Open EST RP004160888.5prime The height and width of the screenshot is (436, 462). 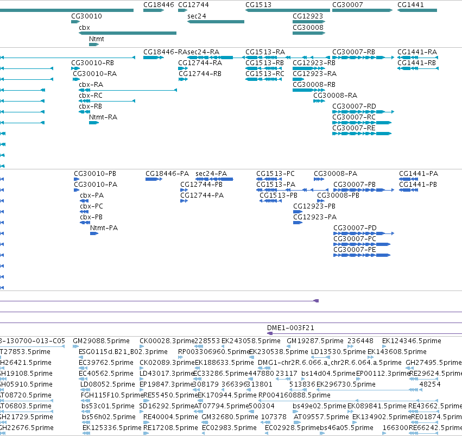pyautogui.click(x=294, y=395)
